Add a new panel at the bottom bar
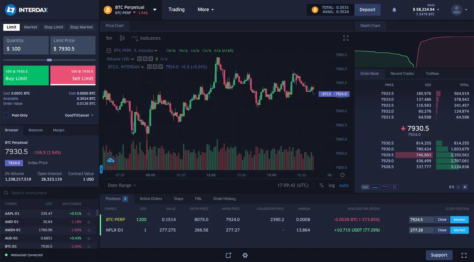Viewport: 474px width, 262px height. click(228, 255)
